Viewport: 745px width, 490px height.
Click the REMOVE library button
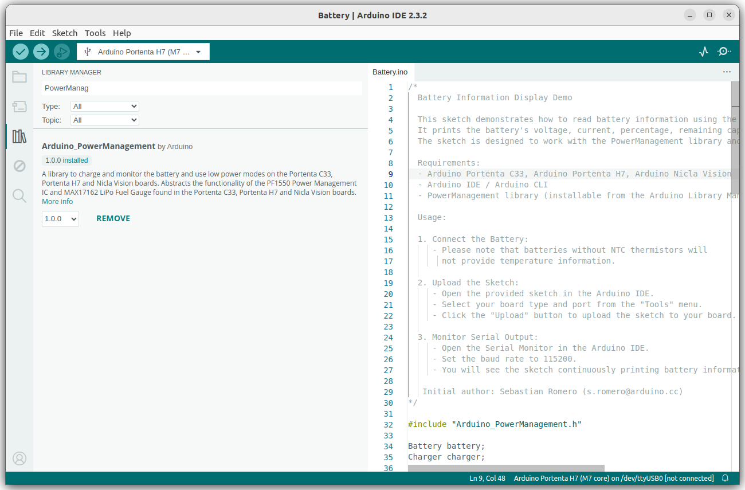113,218
